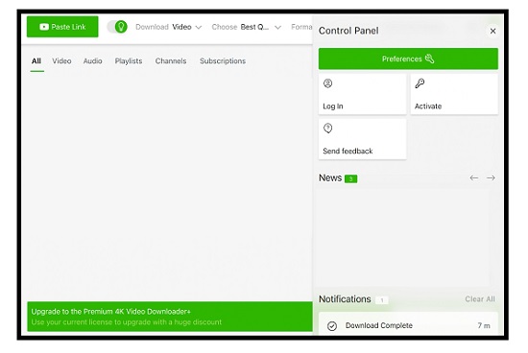
Task: Go to the Subscriptions tab
Action: click(223, 60)
